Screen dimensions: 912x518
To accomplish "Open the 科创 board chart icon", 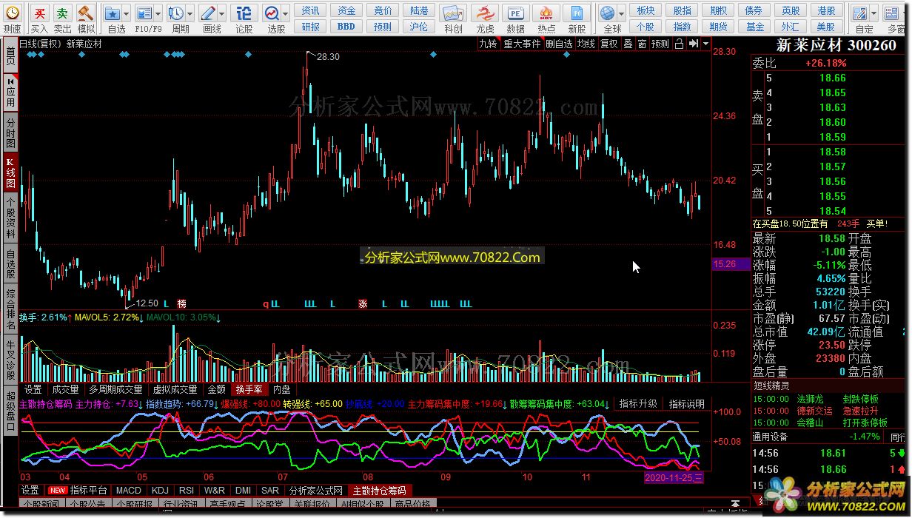I will coord(453,13).
